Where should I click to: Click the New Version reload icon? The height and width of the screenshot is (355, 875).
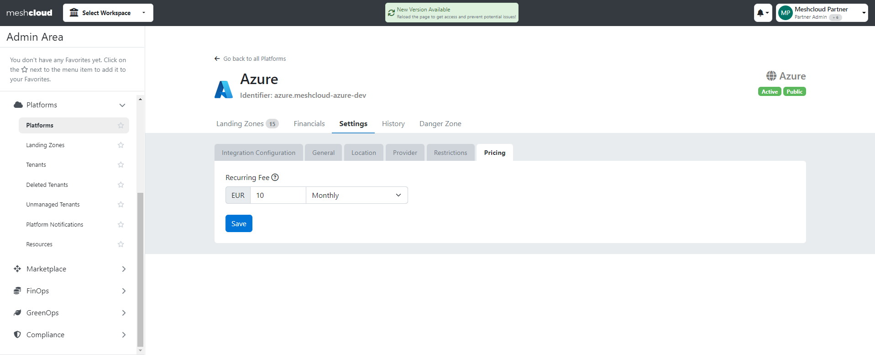[391, 13]
